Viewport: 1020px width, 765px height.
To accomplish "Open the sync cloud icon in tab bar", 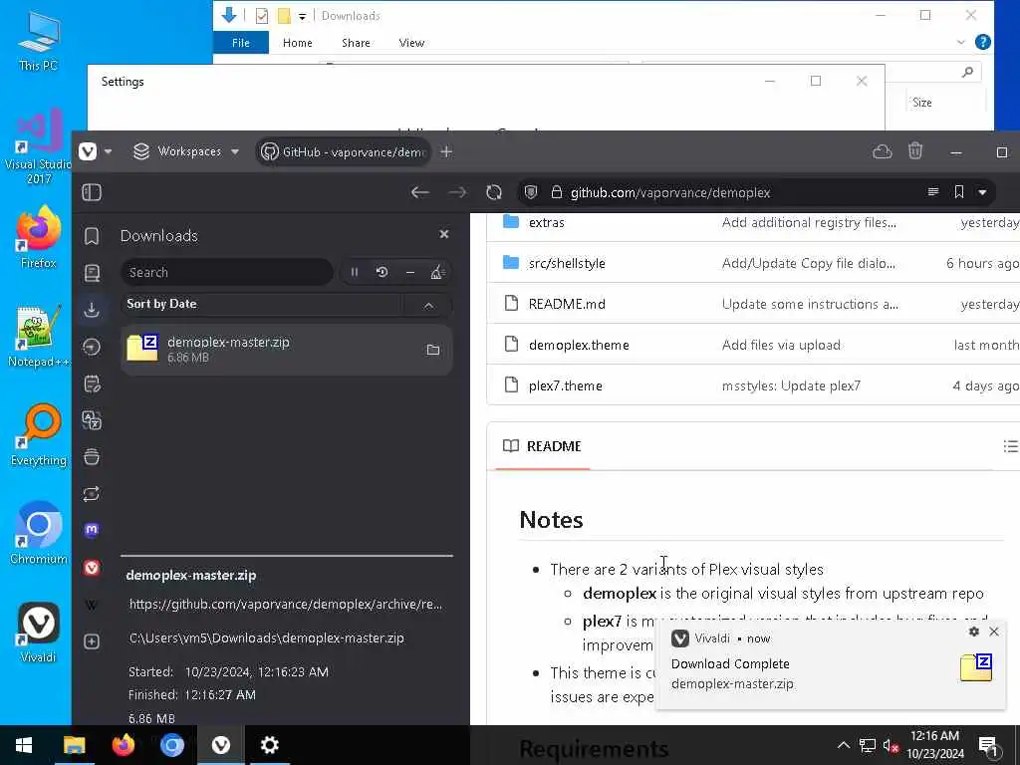I will [883, 151].
